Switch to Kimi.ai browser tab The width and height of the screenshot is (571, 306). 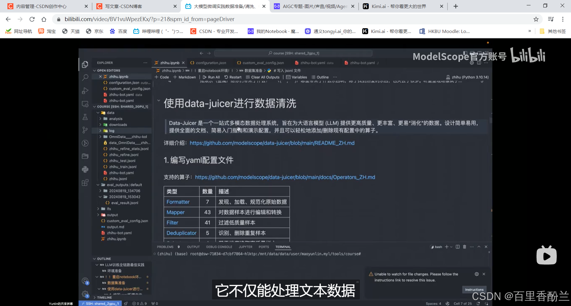(399, 6)
